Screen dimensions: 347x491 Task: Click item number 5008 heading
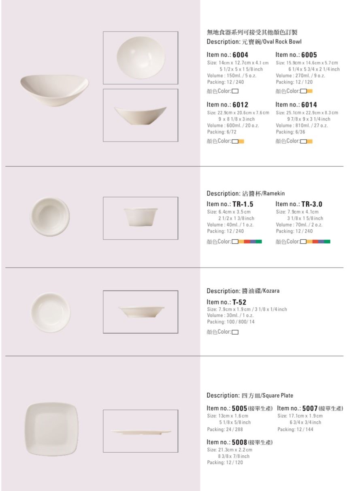239,442
